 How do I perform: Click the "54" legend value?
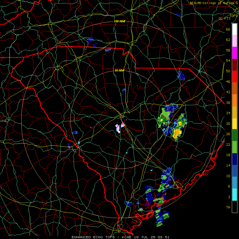(x=228, y=61)
